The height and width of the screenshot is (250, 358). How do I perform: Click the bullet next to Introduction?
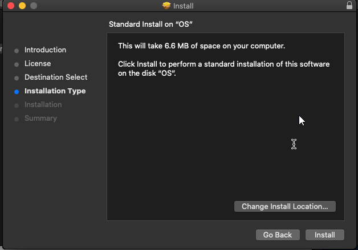point(17,50)
